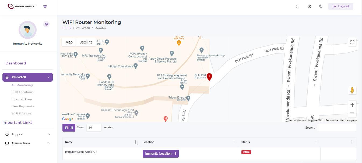This screenshot has width=362, height=163.
Task: Open the help question mark icon
Action: [309, 6]
